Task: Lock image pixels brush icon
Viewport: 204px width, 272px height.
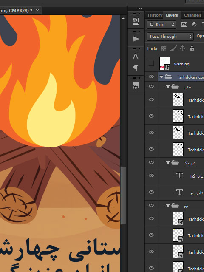Action: click(x=173, y=48)
